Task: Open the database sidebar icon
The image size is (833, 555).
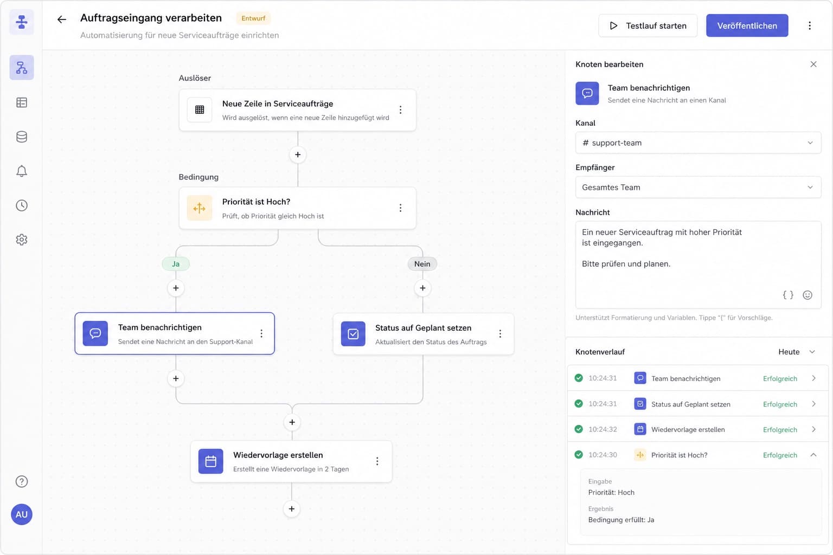Action: (22, 137)
